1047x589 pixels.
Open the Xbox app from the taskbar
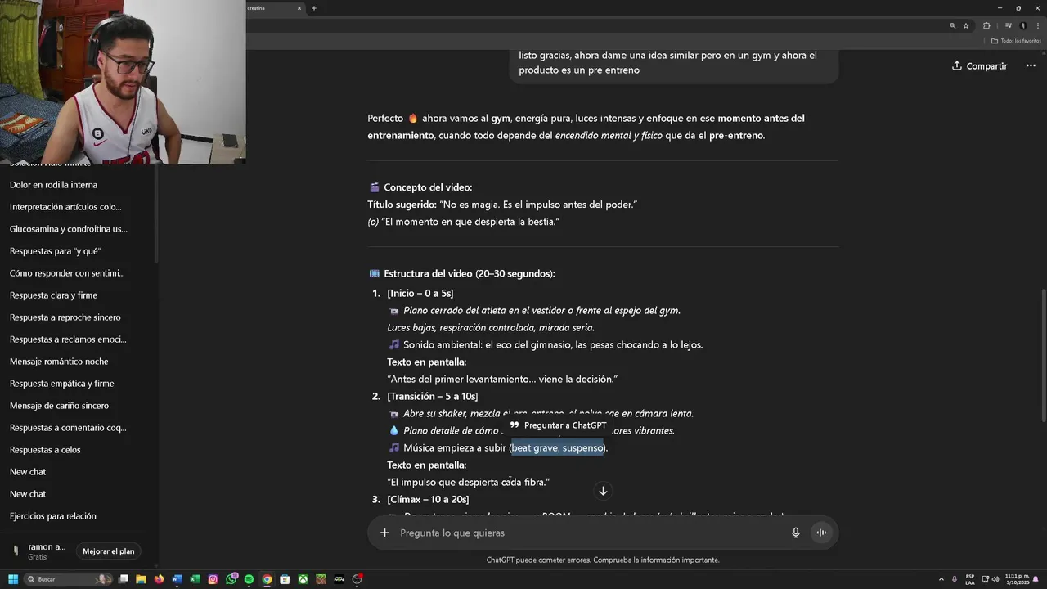point(303,579)
